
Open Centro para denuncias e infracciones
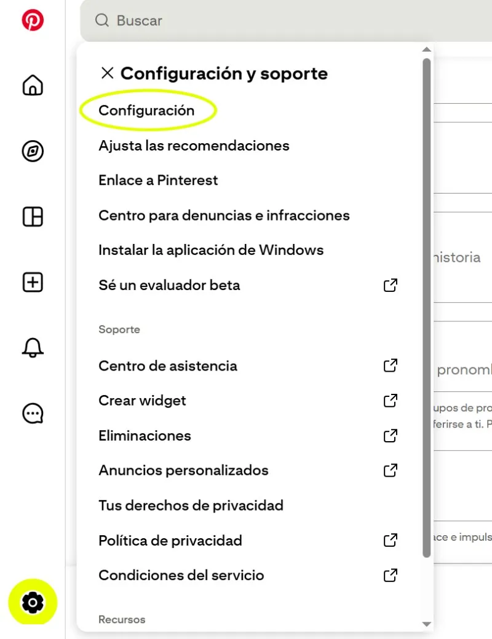coord(224,216)
